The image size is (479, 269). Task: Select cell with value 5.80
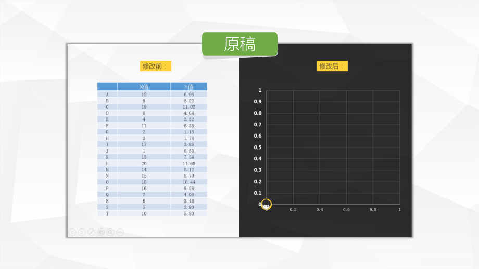click(x=189, y=213)
